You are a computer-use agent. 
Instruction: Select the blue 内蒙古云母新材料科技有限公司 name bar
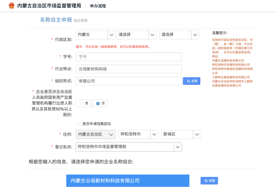pos(128,181)
